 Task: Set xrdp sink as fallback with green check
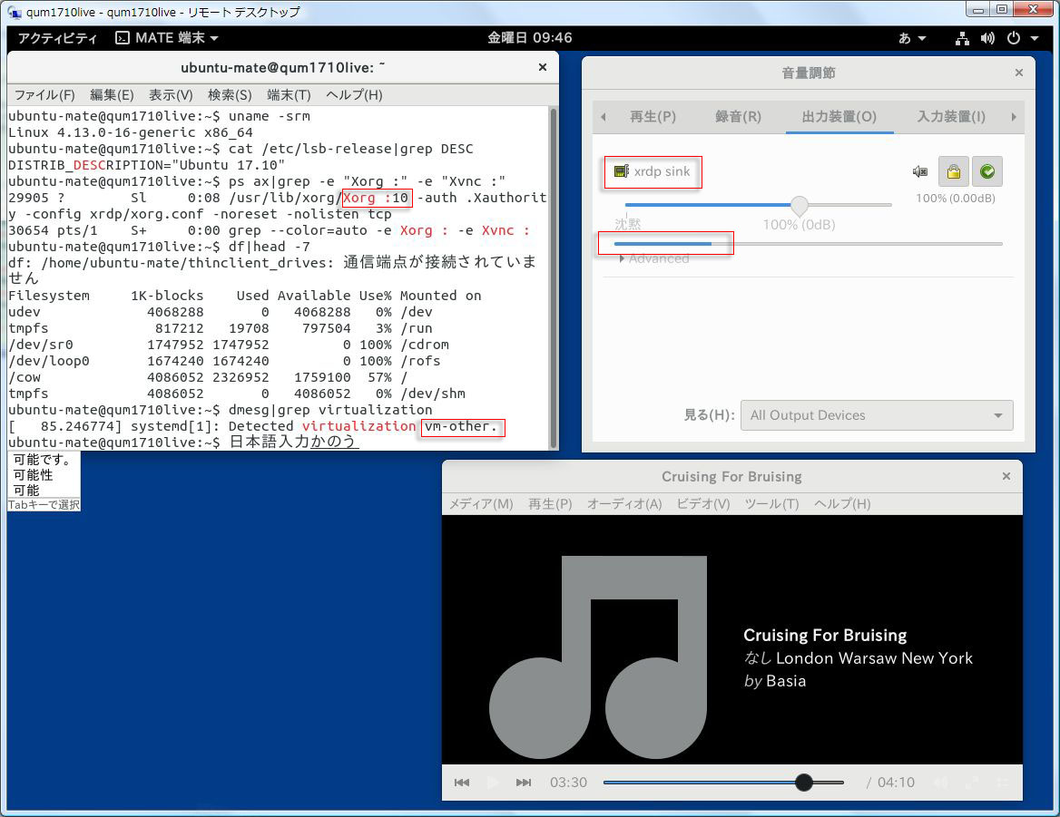987,171
